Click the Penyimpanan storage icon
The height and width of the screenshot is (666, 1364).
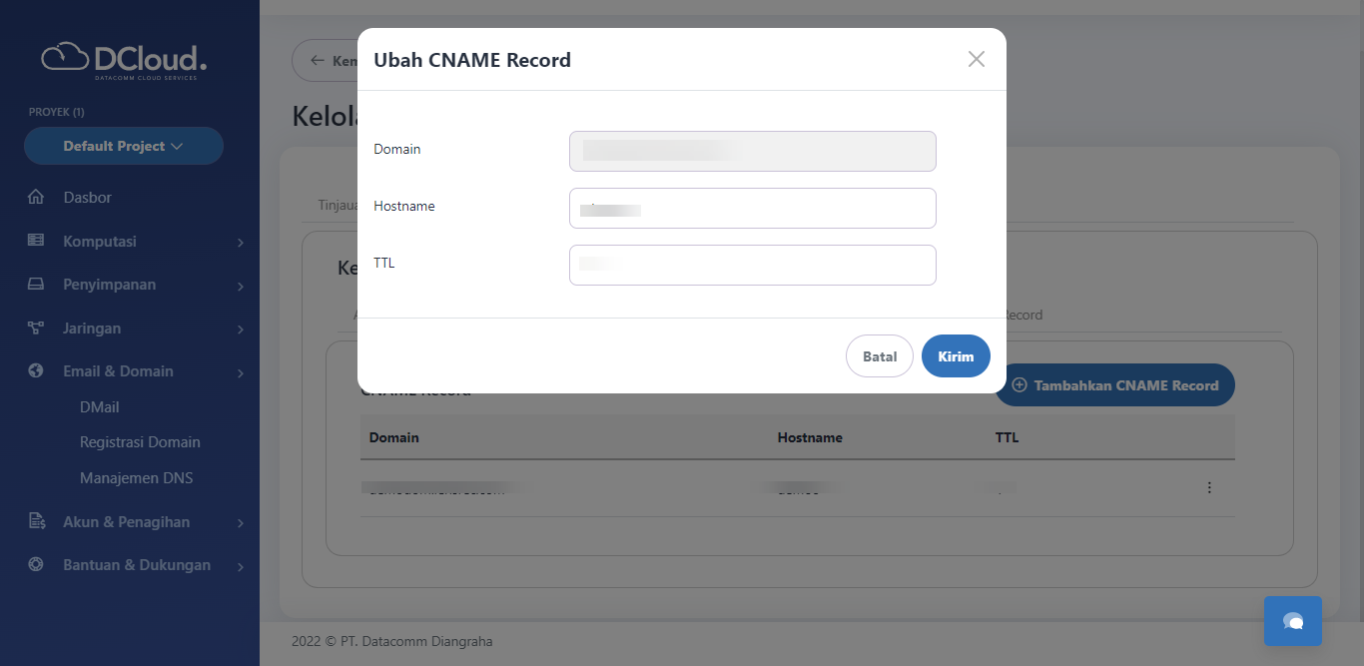click(36, 285)
